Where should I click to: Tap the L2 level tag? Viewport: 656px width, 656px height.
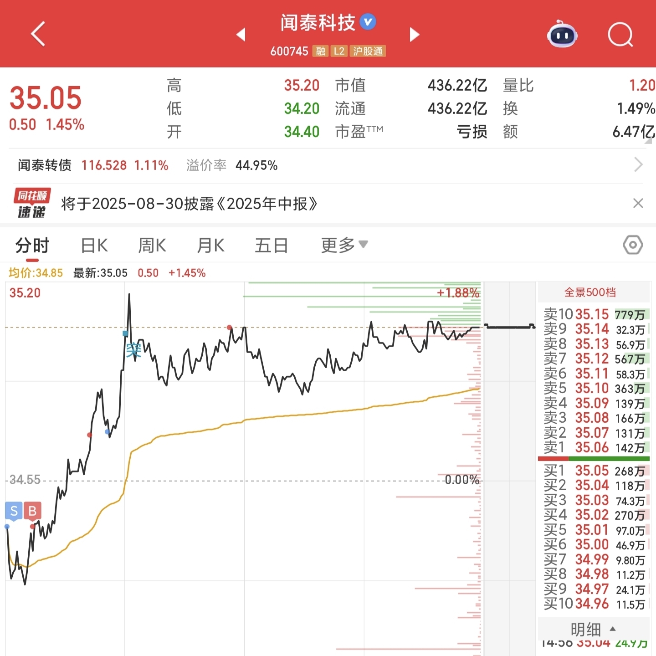(339, 51)
